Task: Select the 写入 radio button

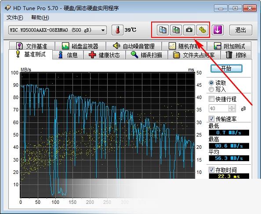Action: [x=211, y=89]
